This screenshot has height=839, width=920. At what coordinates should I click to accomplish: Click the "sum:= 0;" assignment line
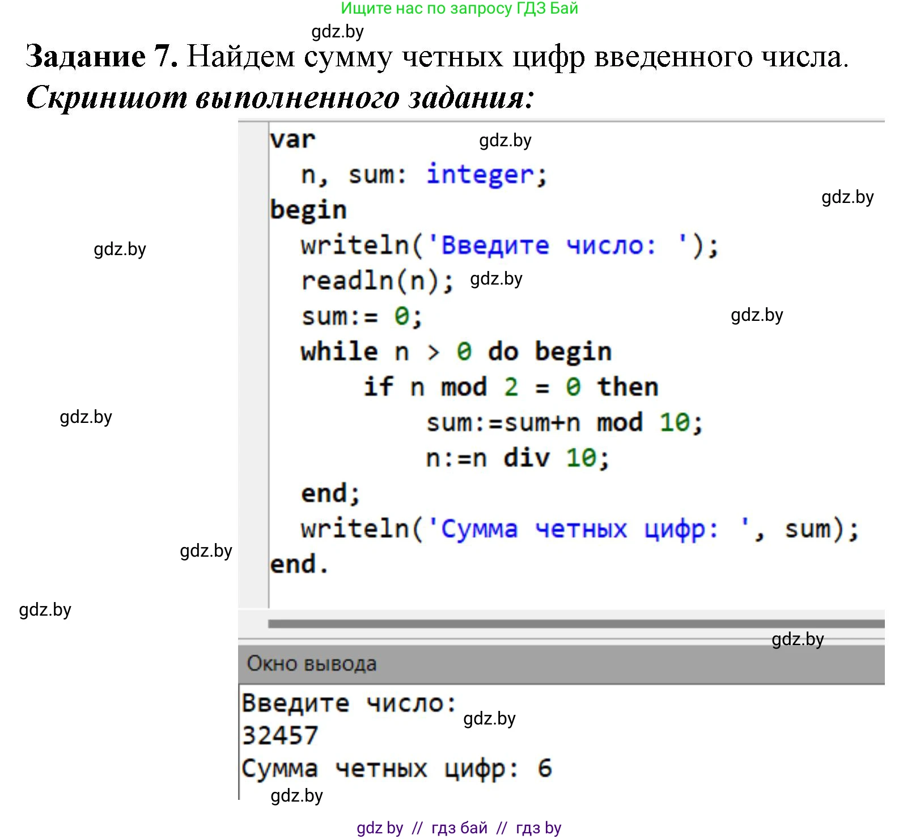pyautogui.click(x=362, y=316)
